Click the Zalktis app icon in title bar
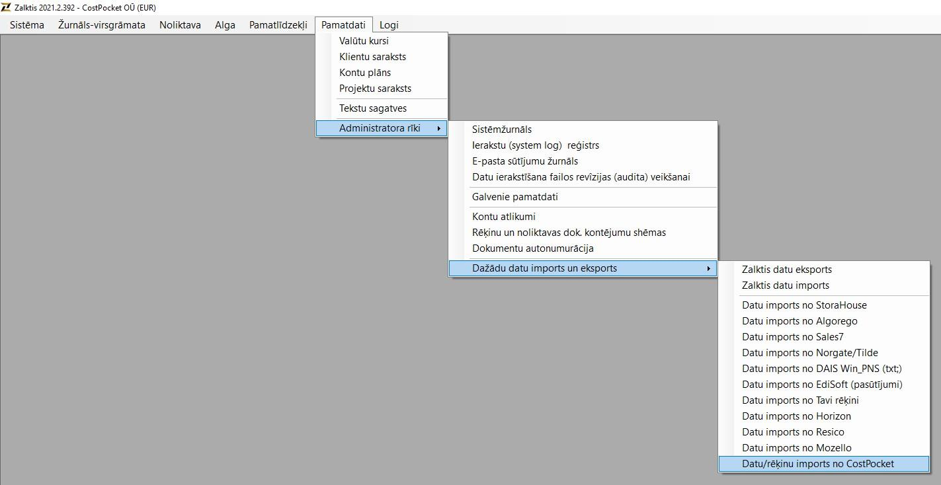This screenshot has width=941, height=485. click(x=7, y=7)
